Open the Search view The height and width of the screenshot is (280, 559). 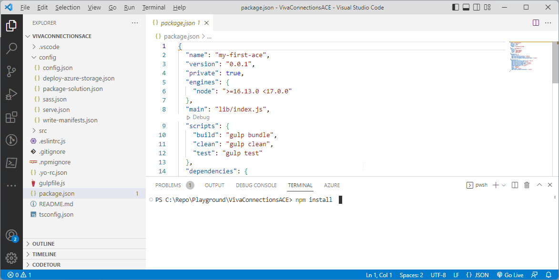11,48
